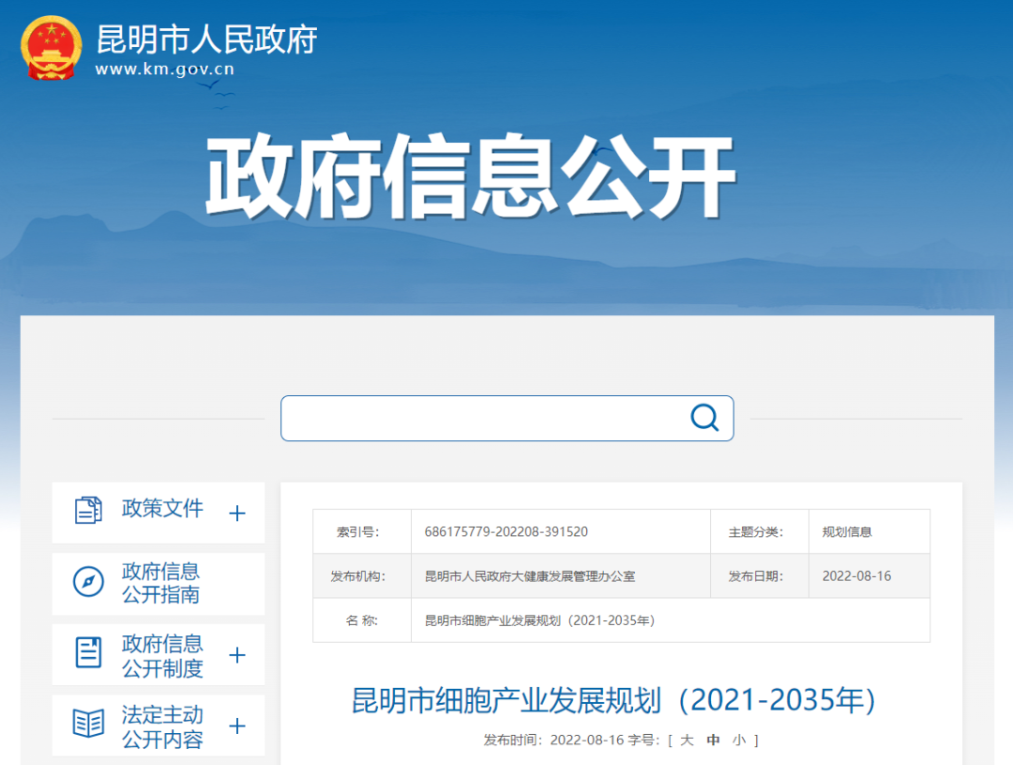This screenshot has height=765, width=1013.
Task: Set font size to 小 (small)
Action: coord(739,741)
